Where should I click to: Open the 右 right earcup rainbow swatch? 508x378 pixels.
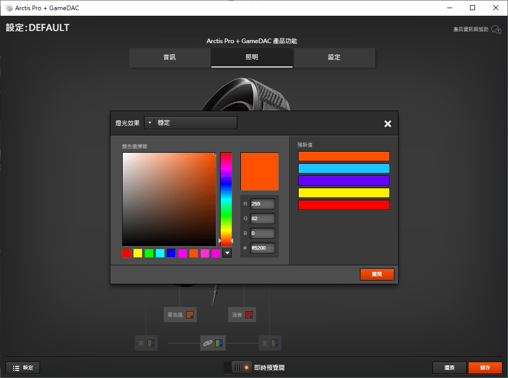click(x=151, y=343)
